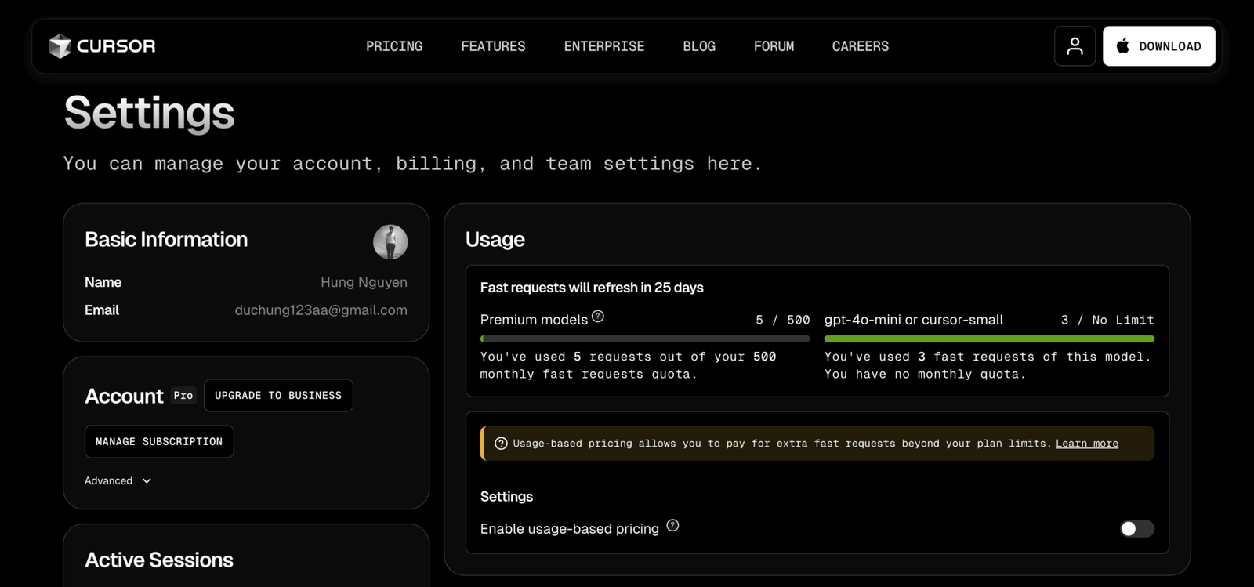Follow the Learn more link
This screenshot has width=1254, height=587.
click(1086, 444)
